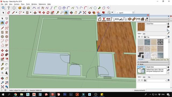Open the shape tool dropdown arrow
172x97 pixels.
click(x=30, y=12)
